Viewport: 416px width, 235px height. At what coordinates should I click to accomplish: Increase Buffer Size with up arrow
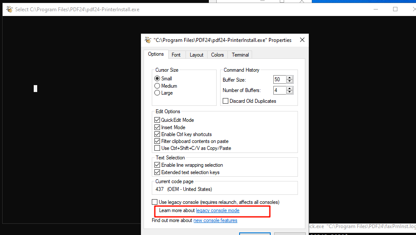290,77
